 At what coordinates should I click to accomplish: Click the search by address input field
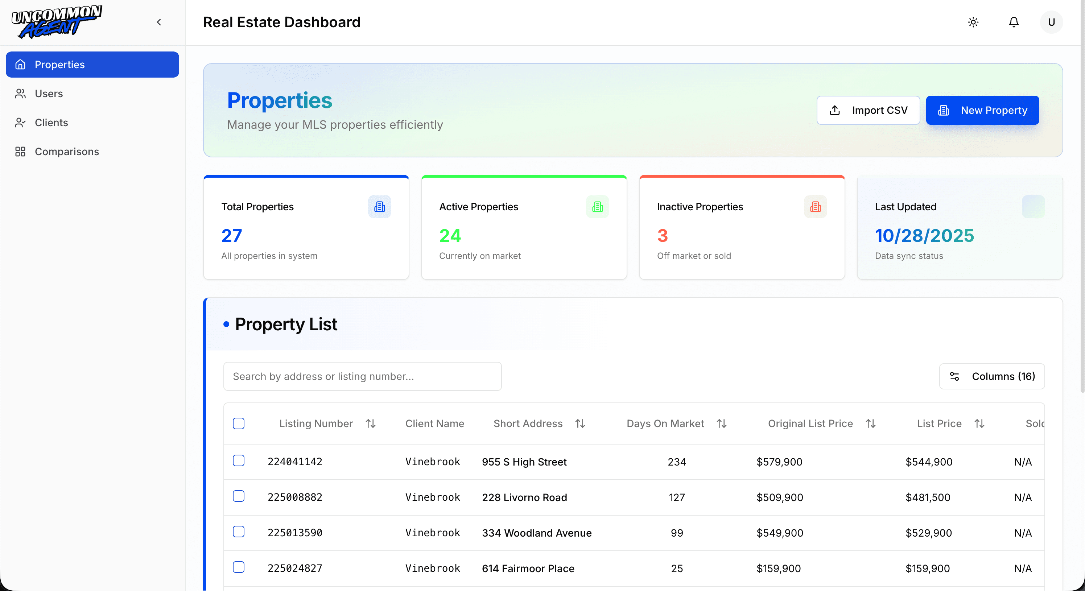point(362,376)
